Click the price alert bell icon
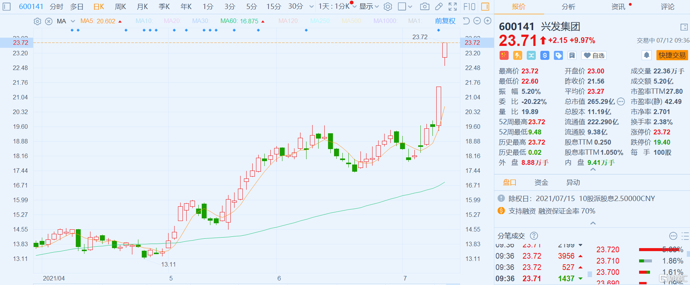This screenshot has width=690, height=285. click(647, 55)
